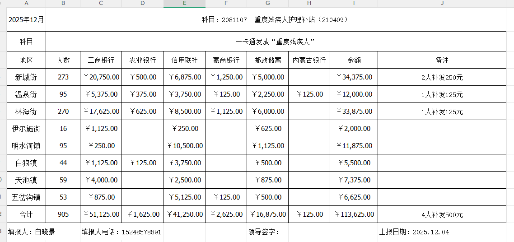
Task: Select the total headcount 905 cell
Action: tap(63, 214)
